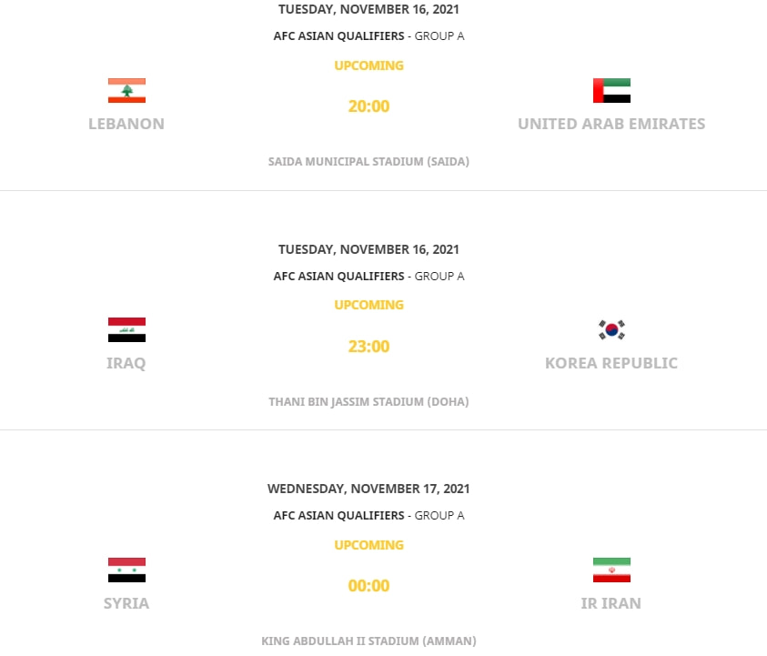Image resolution: width=767 pixels, height=656 pixels.
Task: Open the Syria team name link
Action: click(x=126, y=603)
